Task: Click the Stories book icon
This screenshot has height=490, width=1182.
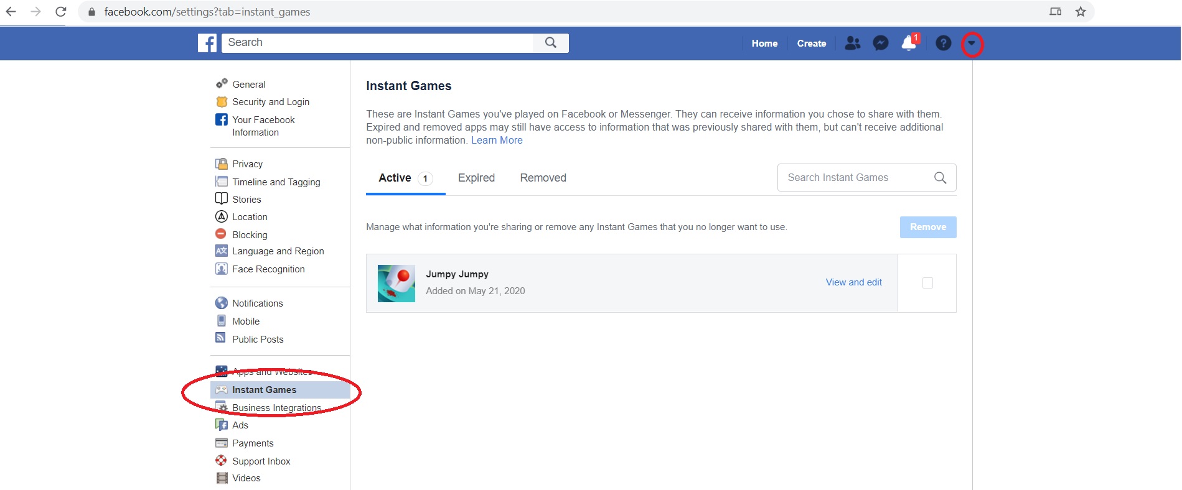Action: (222, 198)
